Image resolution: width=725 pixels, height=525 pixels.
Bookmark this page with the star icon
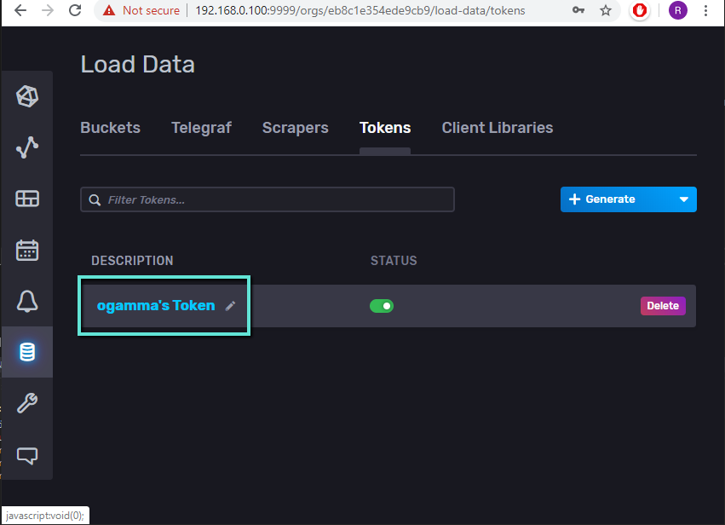pos(606,10)
